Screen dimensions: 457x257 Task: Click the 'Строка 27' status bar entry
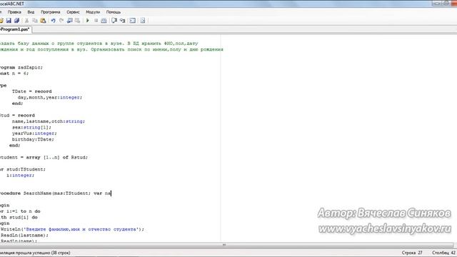coord(412,253)
